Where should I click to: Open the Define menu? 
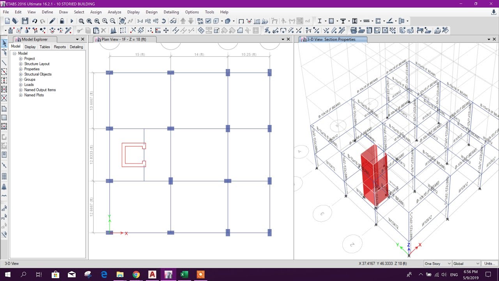(x=47, y=12)
